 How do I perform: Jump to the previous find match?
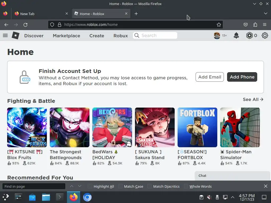(72, 186)
